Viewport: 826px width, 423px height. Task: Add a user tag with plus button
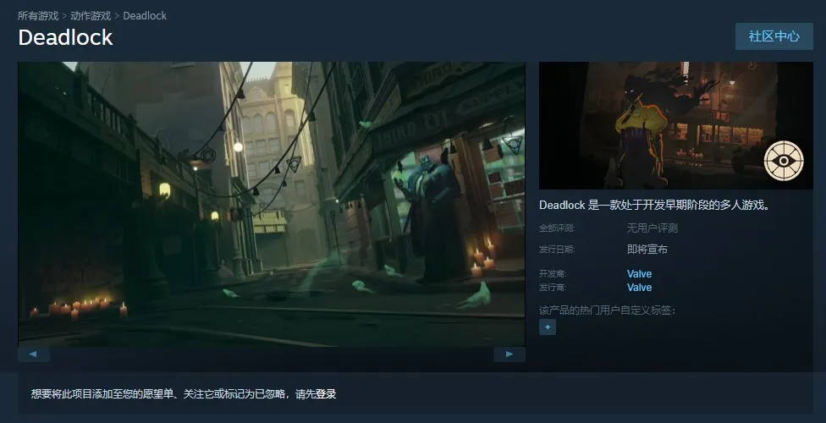click(548, 327)
